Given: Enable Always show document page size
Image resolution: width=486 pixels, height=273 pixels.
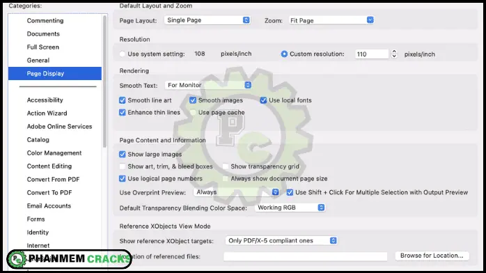Looking at the screenshot, I should click(226, 178).
